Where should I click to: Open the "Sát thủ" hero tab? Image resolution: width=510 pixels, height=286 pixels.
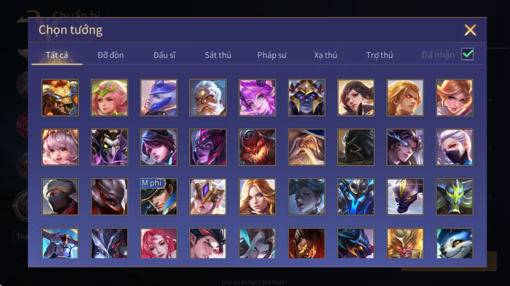coord(218,55)
